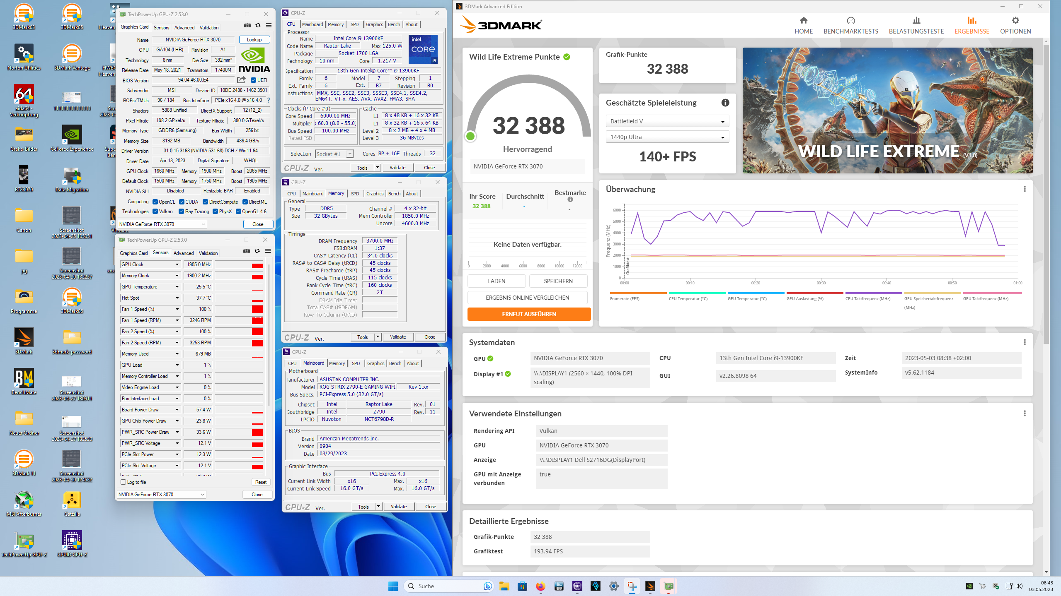The width and height of the screenshot is (1061, 596).
Task: Switch to Validation tab in GPU-Z Sensors window
Action: click(208, 253)
